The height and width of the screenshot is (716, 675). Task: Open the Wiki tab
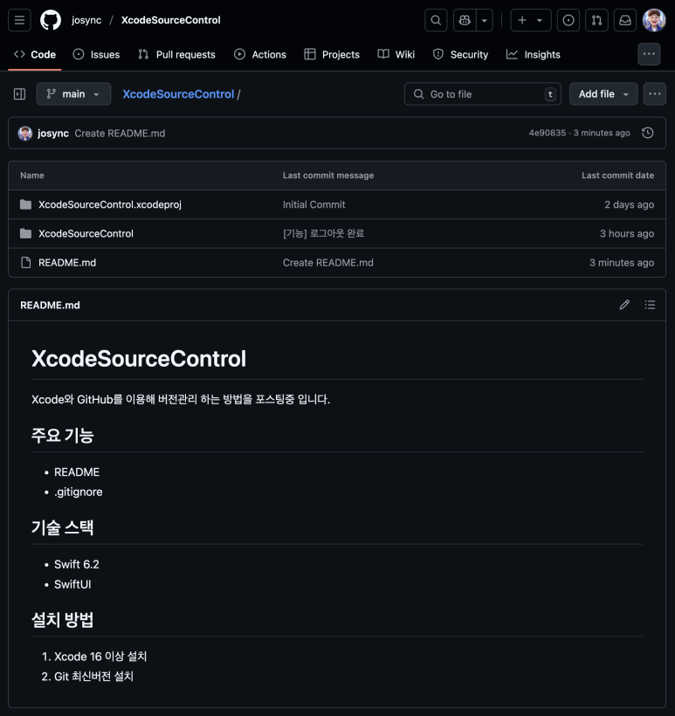pos(396,54)
